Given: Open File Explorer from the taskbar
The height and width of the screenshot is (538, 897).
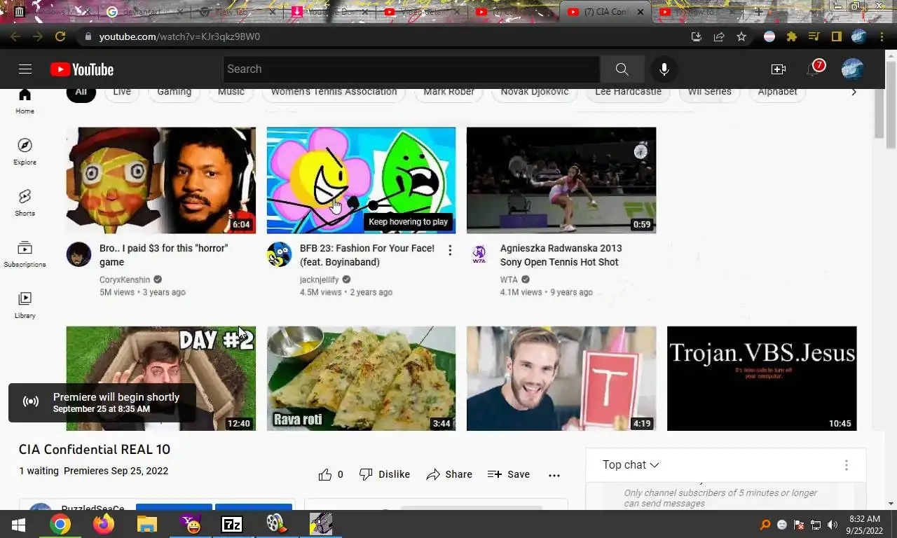Looking at the screenshot, I should 146,524.
